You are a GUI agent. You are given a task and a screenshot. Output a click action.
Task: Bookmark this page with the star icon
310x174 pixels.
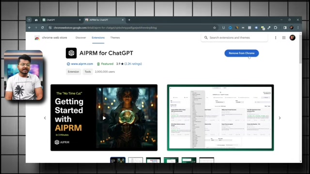(x=215, y=28)
